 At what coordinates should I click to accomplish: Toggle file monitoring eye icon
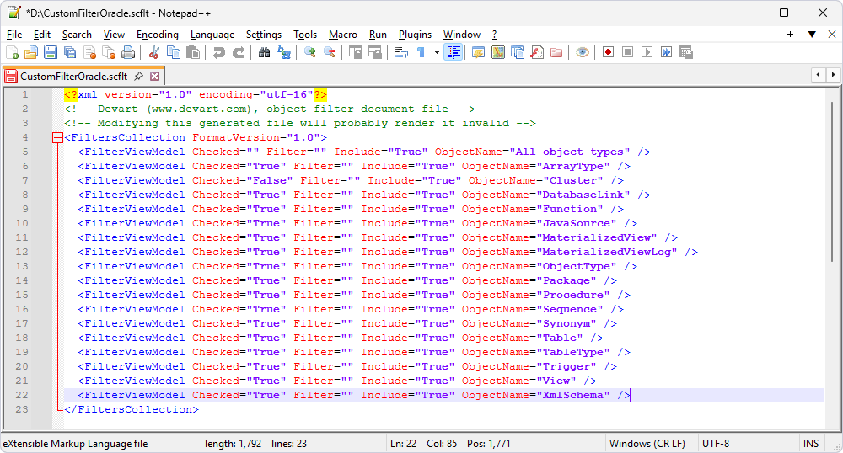click(583, 52)
